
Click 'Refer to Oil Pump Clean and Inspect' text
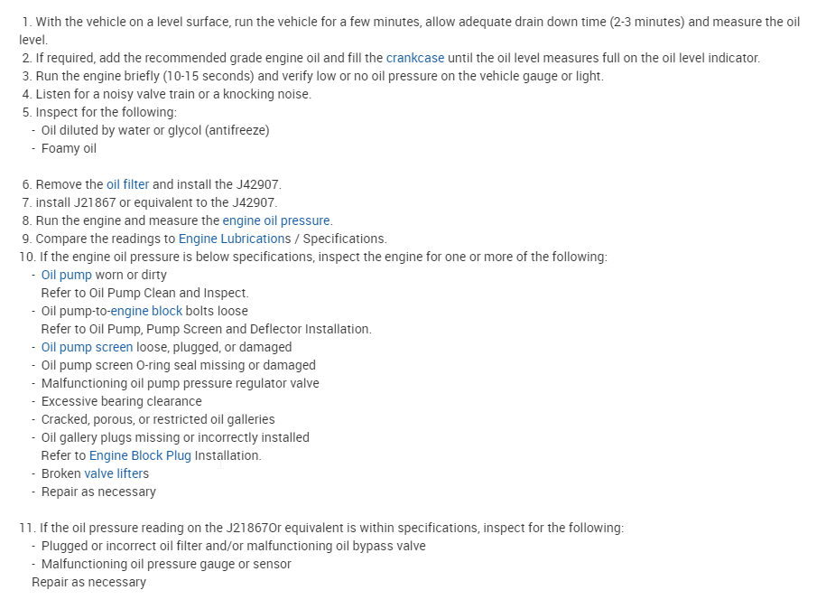pos(144,293)
